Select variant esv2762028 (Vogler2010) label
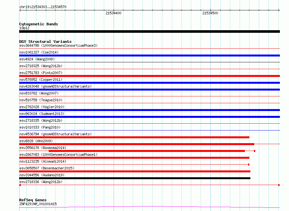 (42, 107)
